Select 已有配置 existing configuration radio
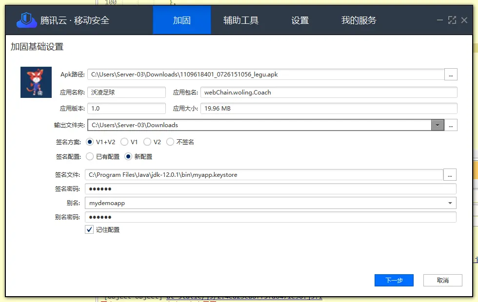The height and width of the screenshot is (302, 478). 89,156
